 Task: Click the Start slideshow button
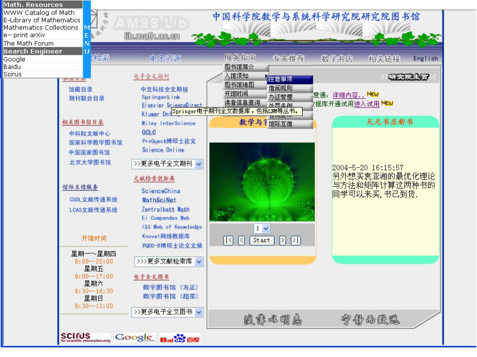click(262, 241)
